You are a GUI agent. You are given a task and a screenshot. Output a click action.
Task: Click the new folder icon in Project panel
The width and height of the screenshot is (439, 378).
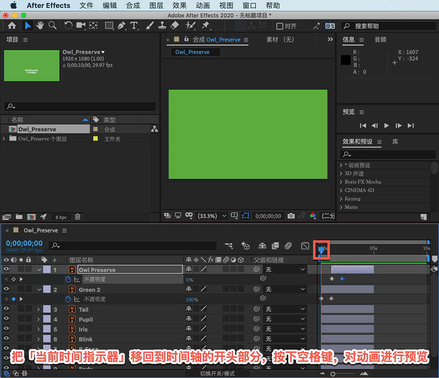pos(19,217)
